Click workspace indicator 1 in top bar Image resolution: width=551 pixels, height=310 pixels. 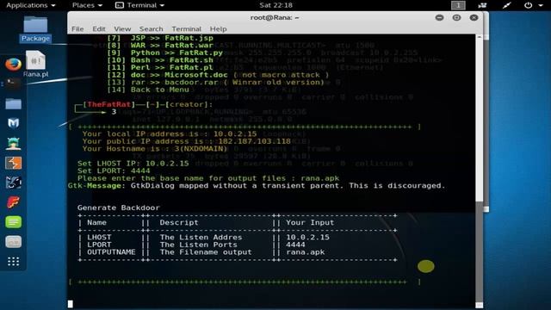click(458, 5)
